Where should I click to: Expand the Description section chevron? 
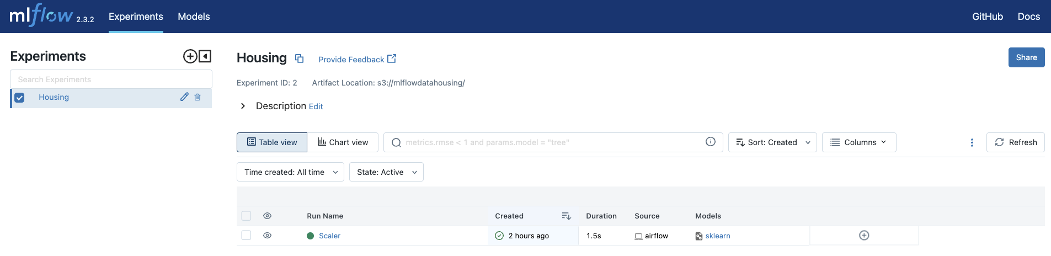[243, 106]
